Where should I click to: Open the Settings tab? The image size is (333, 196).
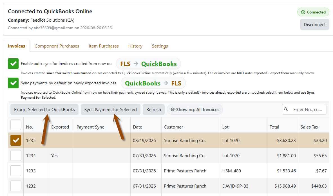pyautogui.click(x=160, y=46)
